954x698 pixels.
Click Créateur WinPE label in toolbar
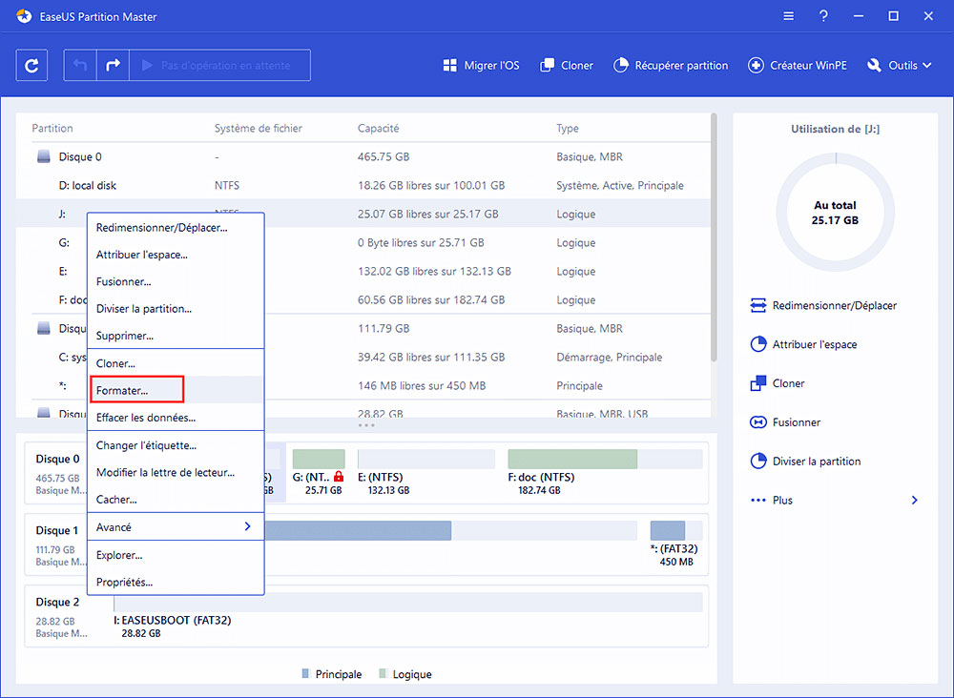[809, 65]
